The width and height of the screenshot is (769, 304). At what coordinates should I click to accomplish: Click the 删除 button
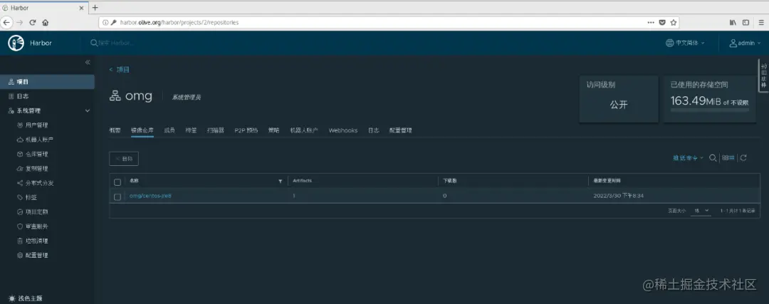pos(124,159)
